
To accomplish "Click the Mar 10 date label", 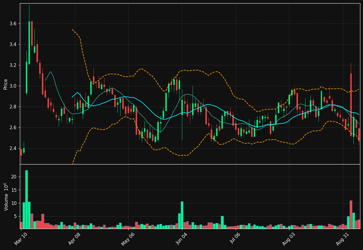I will pyautogui.click(x=21, y=239).
